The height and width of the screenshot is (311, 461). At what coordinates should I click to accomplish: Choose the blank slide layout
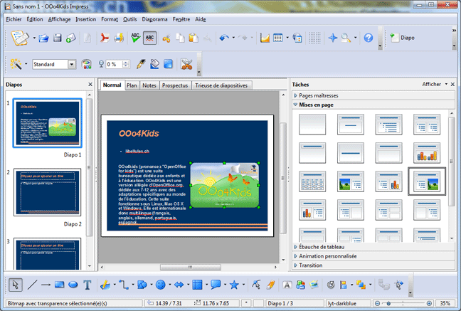point(312,125)
